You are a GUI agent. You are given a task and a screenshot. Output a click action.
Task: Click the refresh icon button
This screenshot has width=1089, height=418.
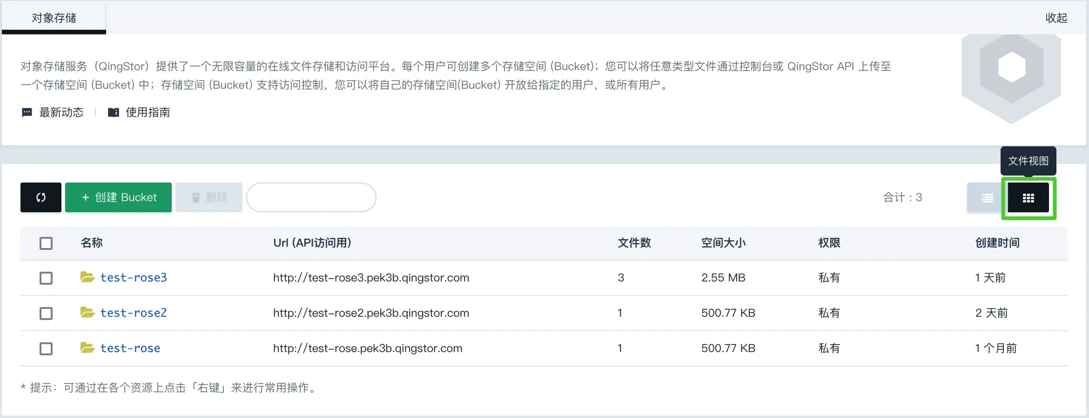(x=41, y=197)
